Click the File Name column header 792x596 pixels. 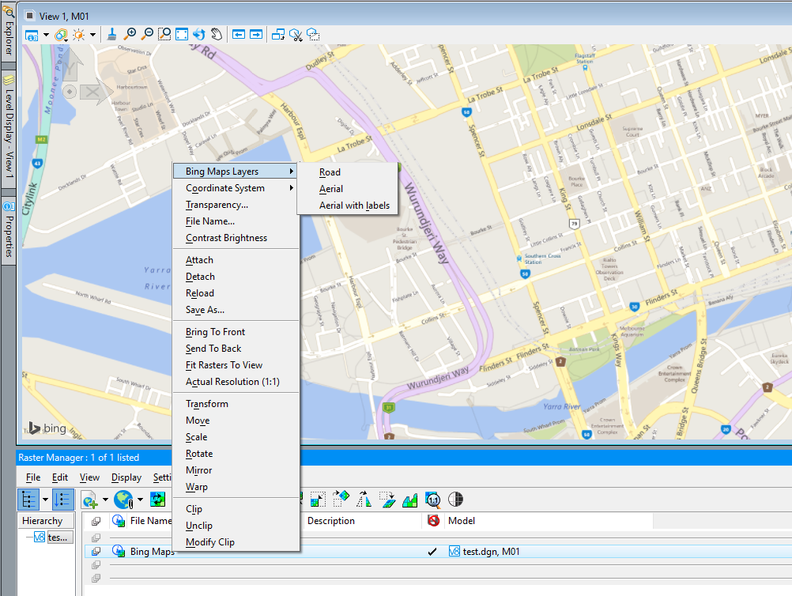point(150,521)
